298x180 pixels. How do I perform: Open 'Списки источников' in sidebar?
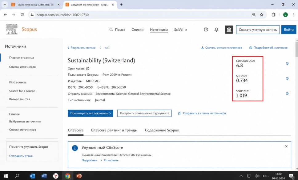point(22,130)
